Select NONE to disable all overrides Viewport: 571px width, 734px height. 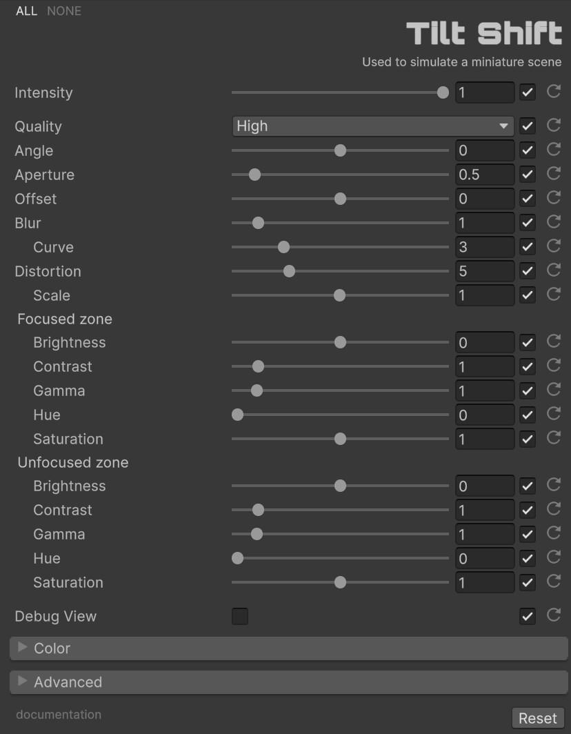pyautogui.click(x=64, y=11)
